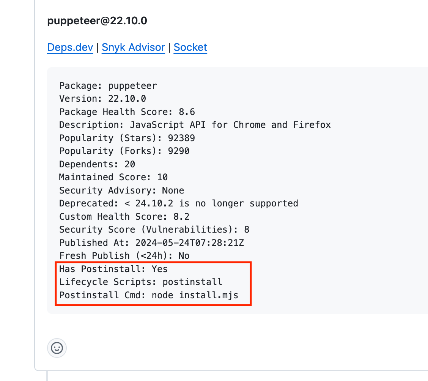Click the puppeteer@22.10.0 heading
The height and width of the screenshot is (381, 428).
tap(97, 21)
